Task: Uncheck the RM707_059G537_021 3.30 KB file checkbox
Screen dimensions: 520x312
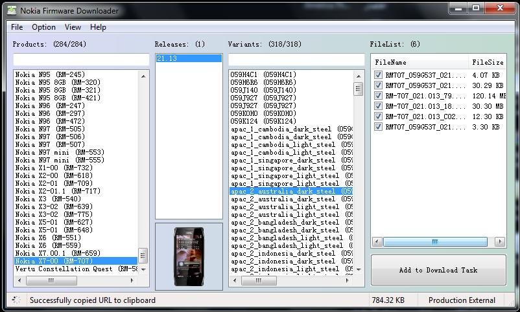Action: click(x=378, y=126)
